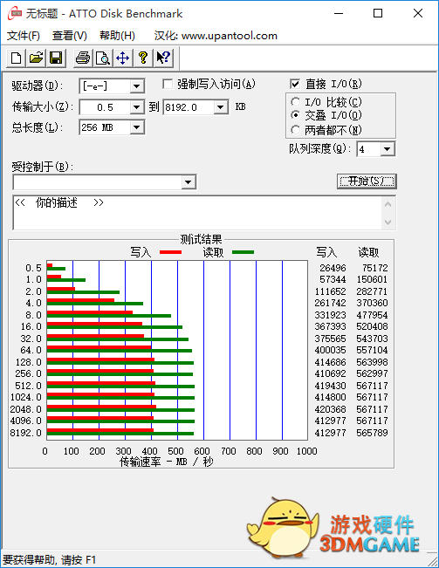Click the 开始(S) start button
Viewport: 439px width, 568px height.
[x=367, y=181]
